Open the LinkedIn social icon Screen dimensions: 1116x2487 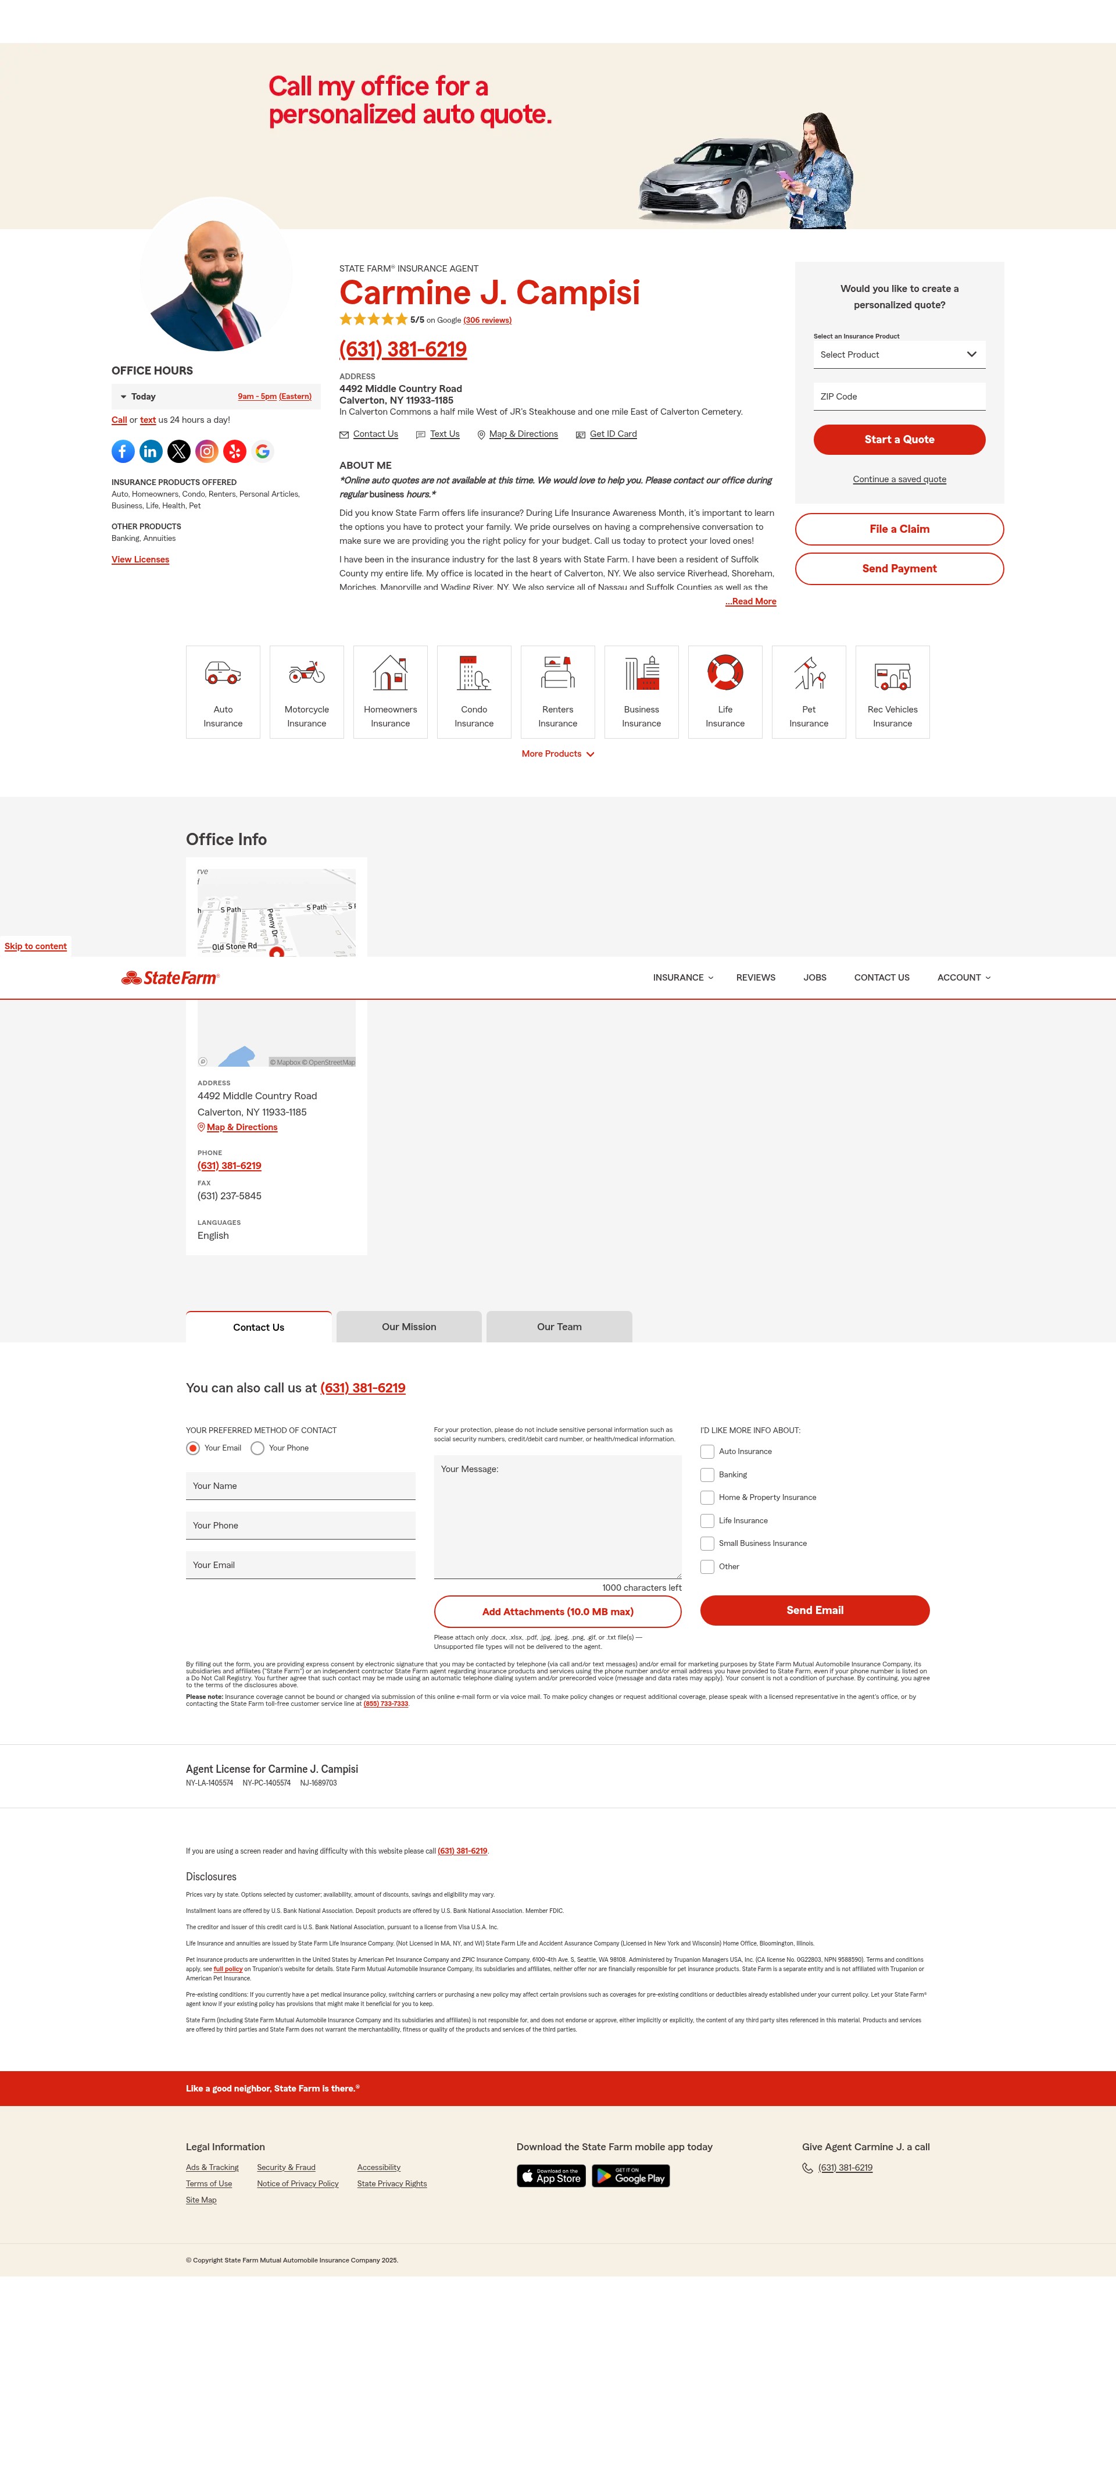point(151,451)
